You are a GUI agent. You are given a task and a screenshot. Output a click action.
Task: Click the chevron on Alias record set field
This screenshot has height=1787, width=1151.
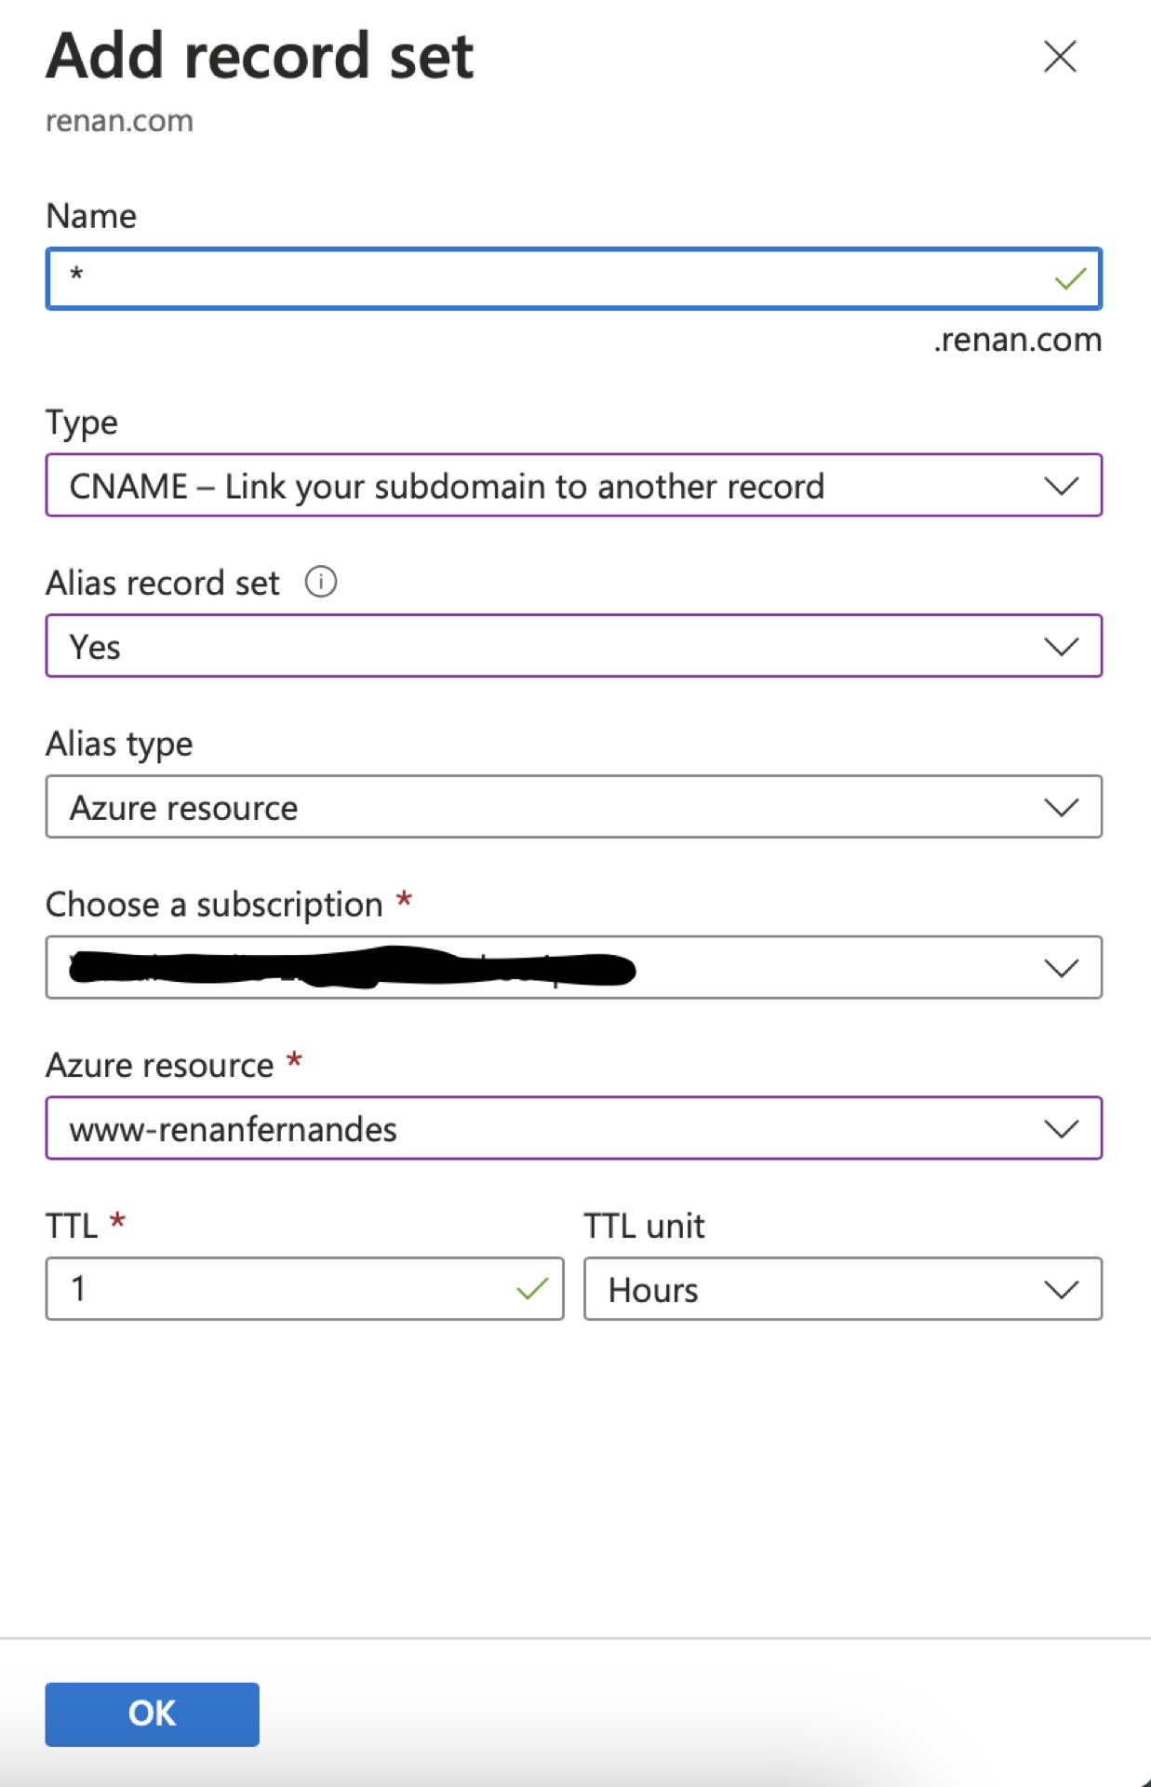click(x=1061, y=646)
